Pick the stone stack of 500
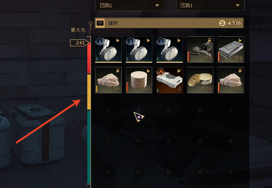Image resolution: width=272 pixels, height=188 pixels. click(x=231, y=80)
